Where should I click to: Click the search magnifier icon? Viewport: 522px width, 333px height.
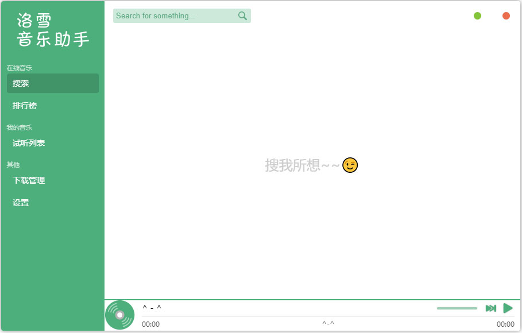(242, 16)
